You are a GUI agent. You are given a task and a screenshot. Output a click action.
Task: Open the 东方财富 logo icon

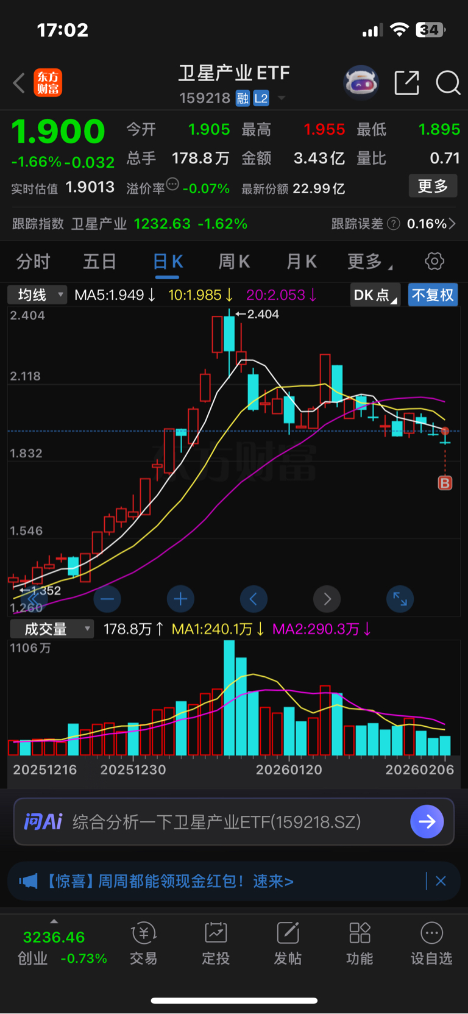[x=48, y=83]
